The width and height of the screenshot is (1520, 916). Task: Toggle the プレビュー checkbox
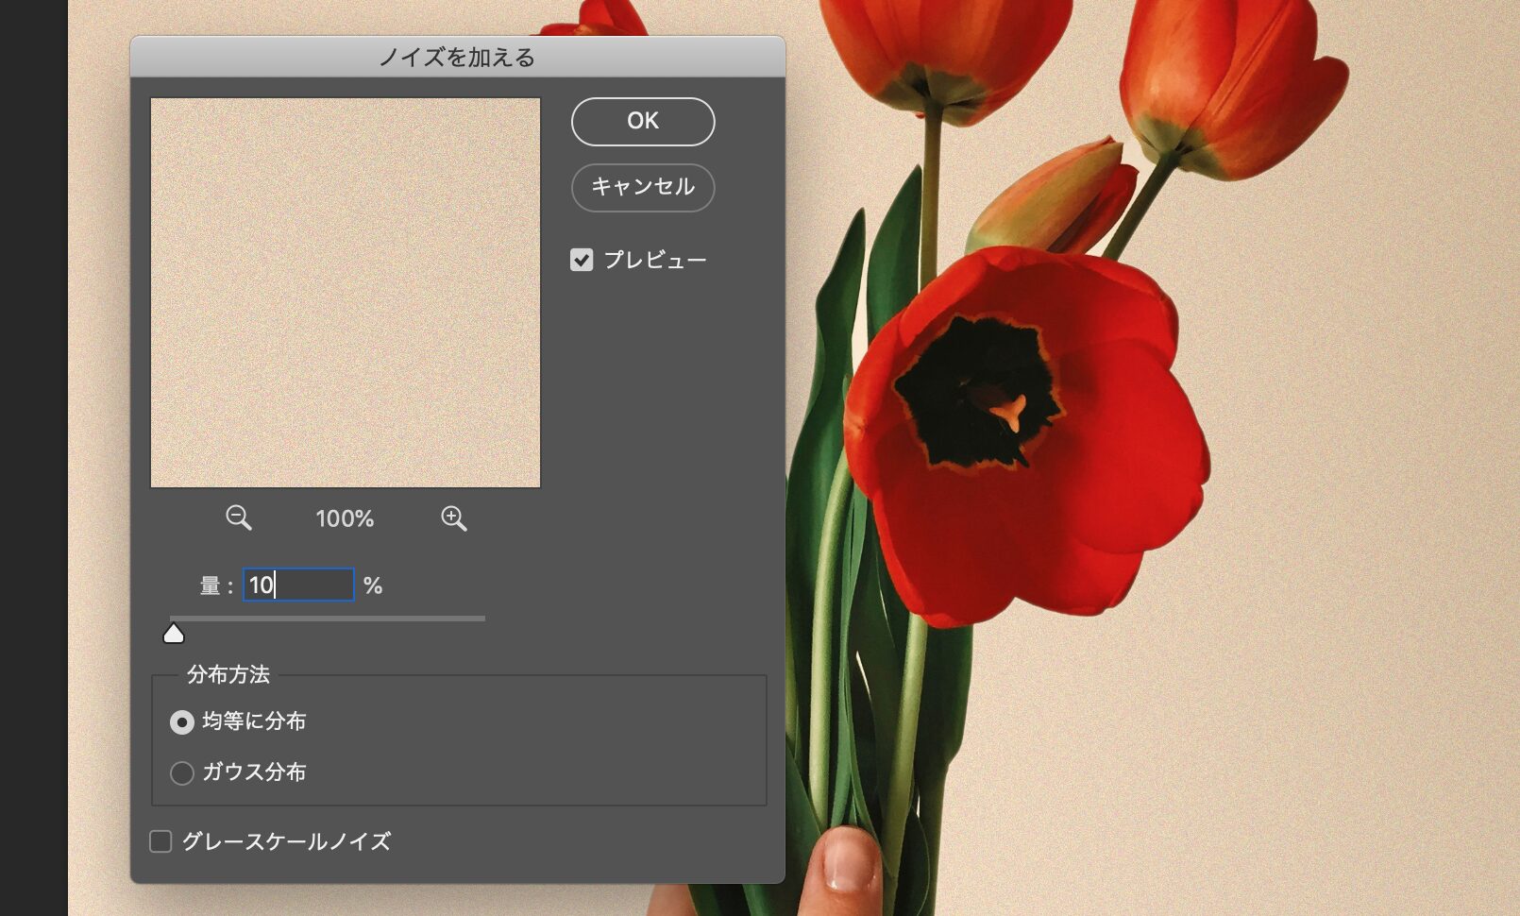click(582, 260)
